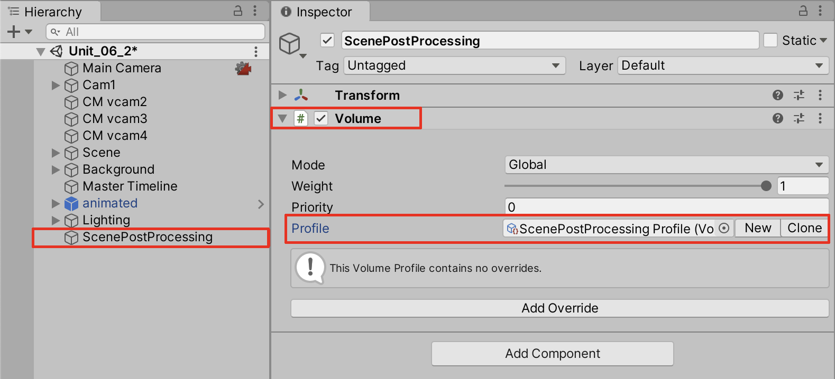Viewport: 835px width, 379px height.
Task: Click the Profile object picker circle
Action: 724,228
